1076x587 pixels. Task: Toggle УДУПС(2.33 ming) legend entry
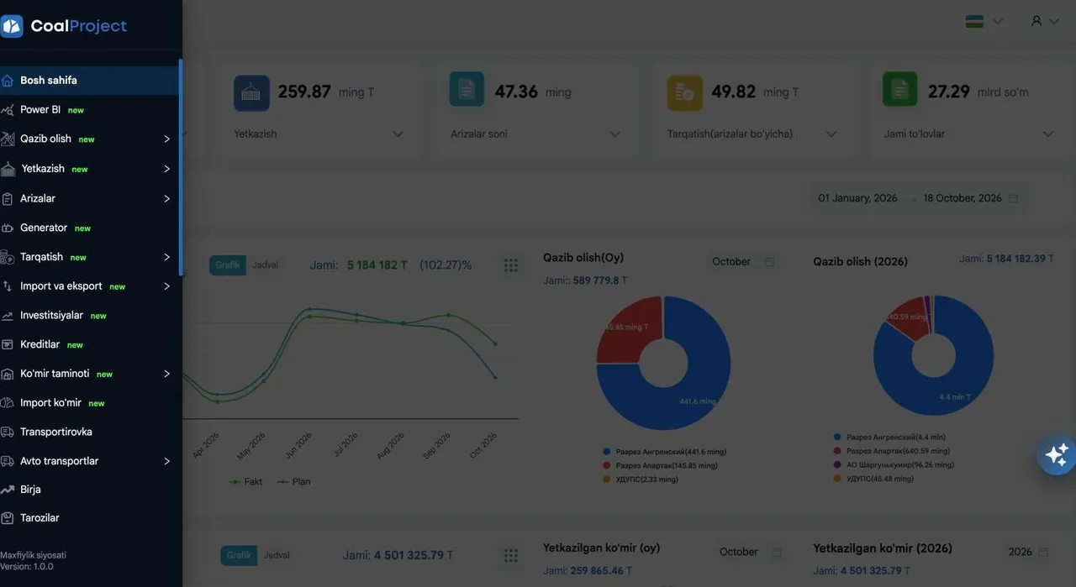641,480
